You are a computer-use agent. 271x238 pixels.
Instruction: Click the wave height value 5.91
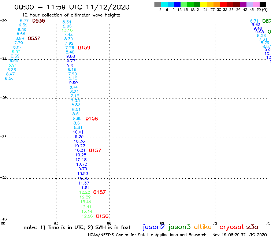(x=12, y=65)
